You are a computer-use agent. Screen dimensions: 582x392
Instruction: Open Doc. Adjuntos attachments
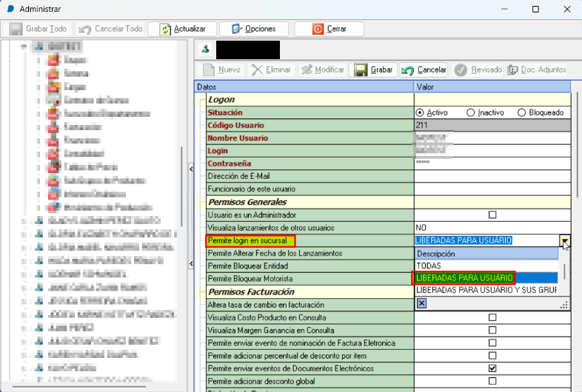[x=537, y=70]
